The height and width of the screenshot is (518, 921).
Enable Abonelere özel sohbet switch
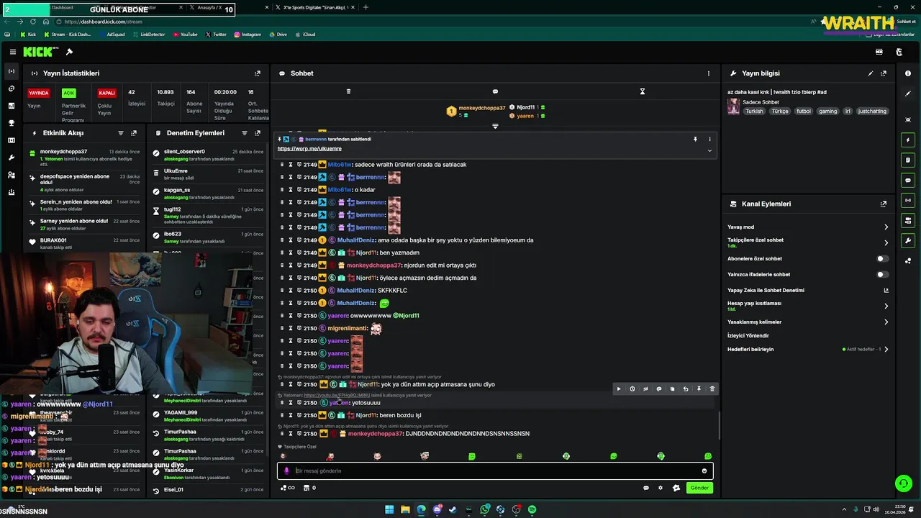point(882,258)
